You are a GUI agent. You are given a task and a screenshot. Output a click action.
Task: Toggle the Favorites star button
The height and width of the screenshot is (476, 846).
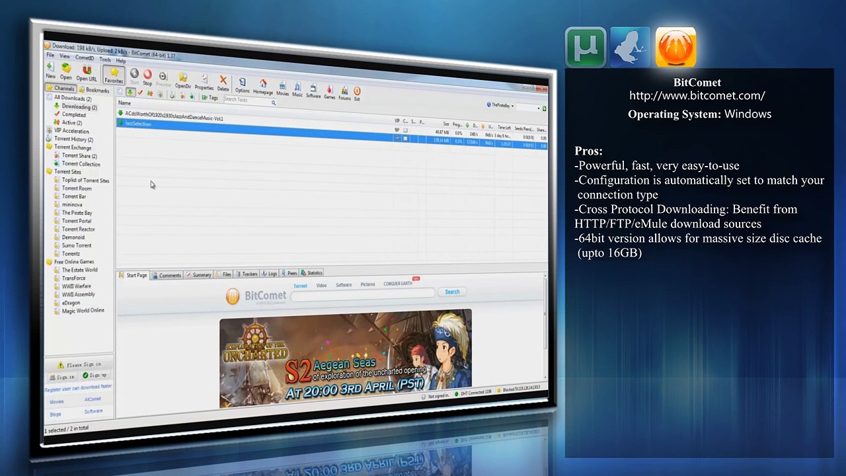pos(114,74)
